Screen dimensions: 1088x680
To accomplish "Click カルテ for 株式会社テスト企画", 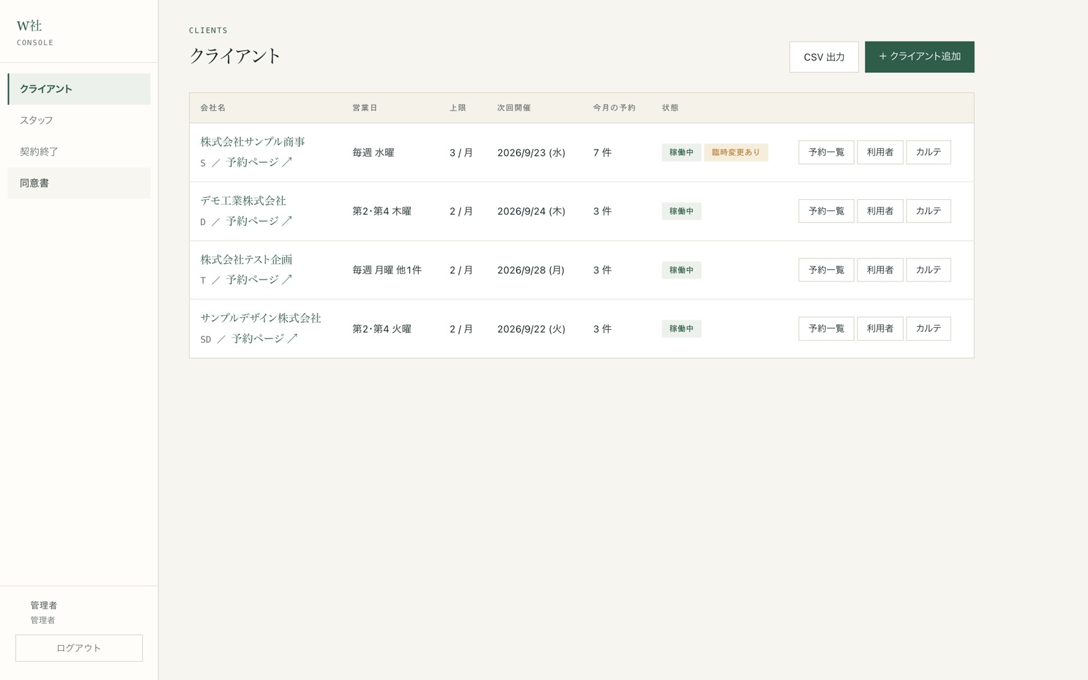I will tap(928, 270).
